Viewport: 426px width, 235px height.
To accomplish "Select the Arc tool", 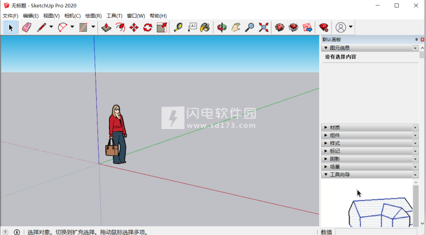I will (x=62, y=28).
